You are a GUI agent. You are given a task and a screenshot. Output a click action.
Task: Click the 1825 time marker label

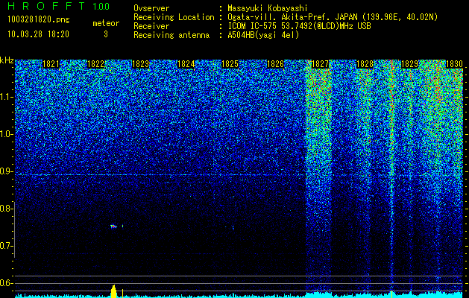pyautogui.click(x=230, y=64)
